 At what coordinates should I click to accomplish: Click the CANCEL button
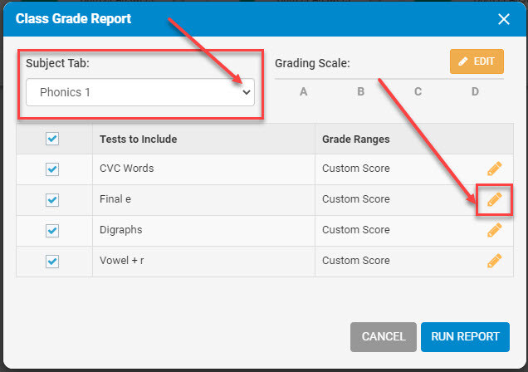pos(384,336)
